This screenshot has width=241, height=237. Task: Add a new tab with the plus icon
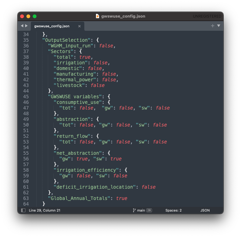pyautogui.click(x=213, y=26)
